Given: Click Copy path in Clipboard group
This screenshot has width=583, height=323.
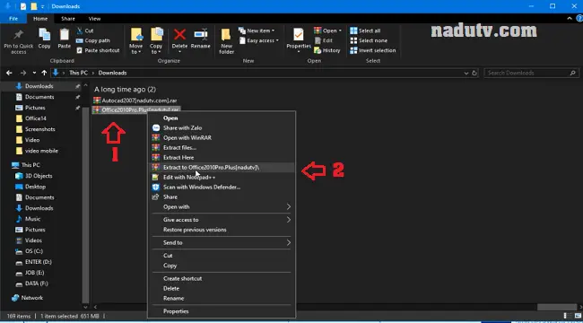Looking at the screenshot, I should (x=92, y=40).
